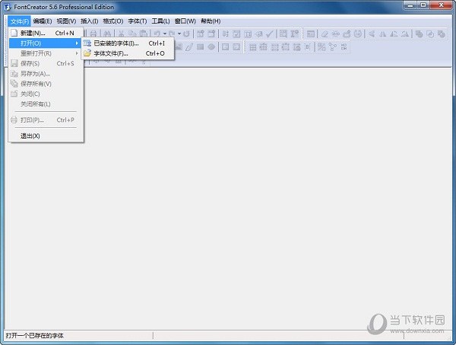Open the Redo history dropdown arrow
The image size is (456, 345).
point(179,34)
